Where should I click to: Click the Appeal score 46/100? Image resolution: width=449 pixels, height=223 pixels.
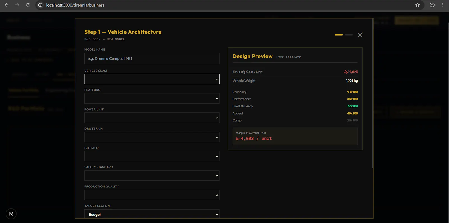click(352, 114)
